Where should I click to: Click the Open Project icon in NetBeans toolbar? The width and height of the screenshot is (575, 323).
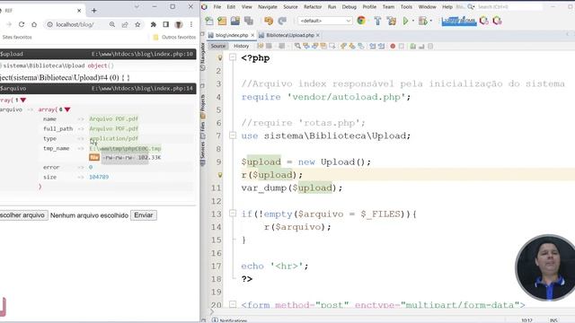[235, 21]
